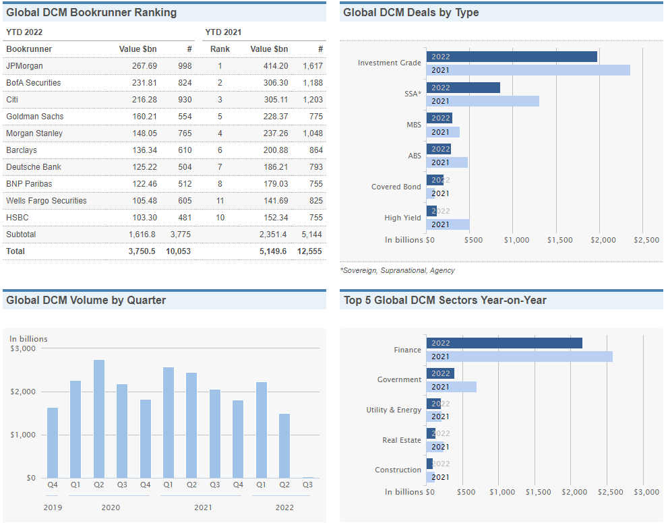Click the MBS 2021 bar
This screenshot has height=525, width=668.
tap(443, 132)
